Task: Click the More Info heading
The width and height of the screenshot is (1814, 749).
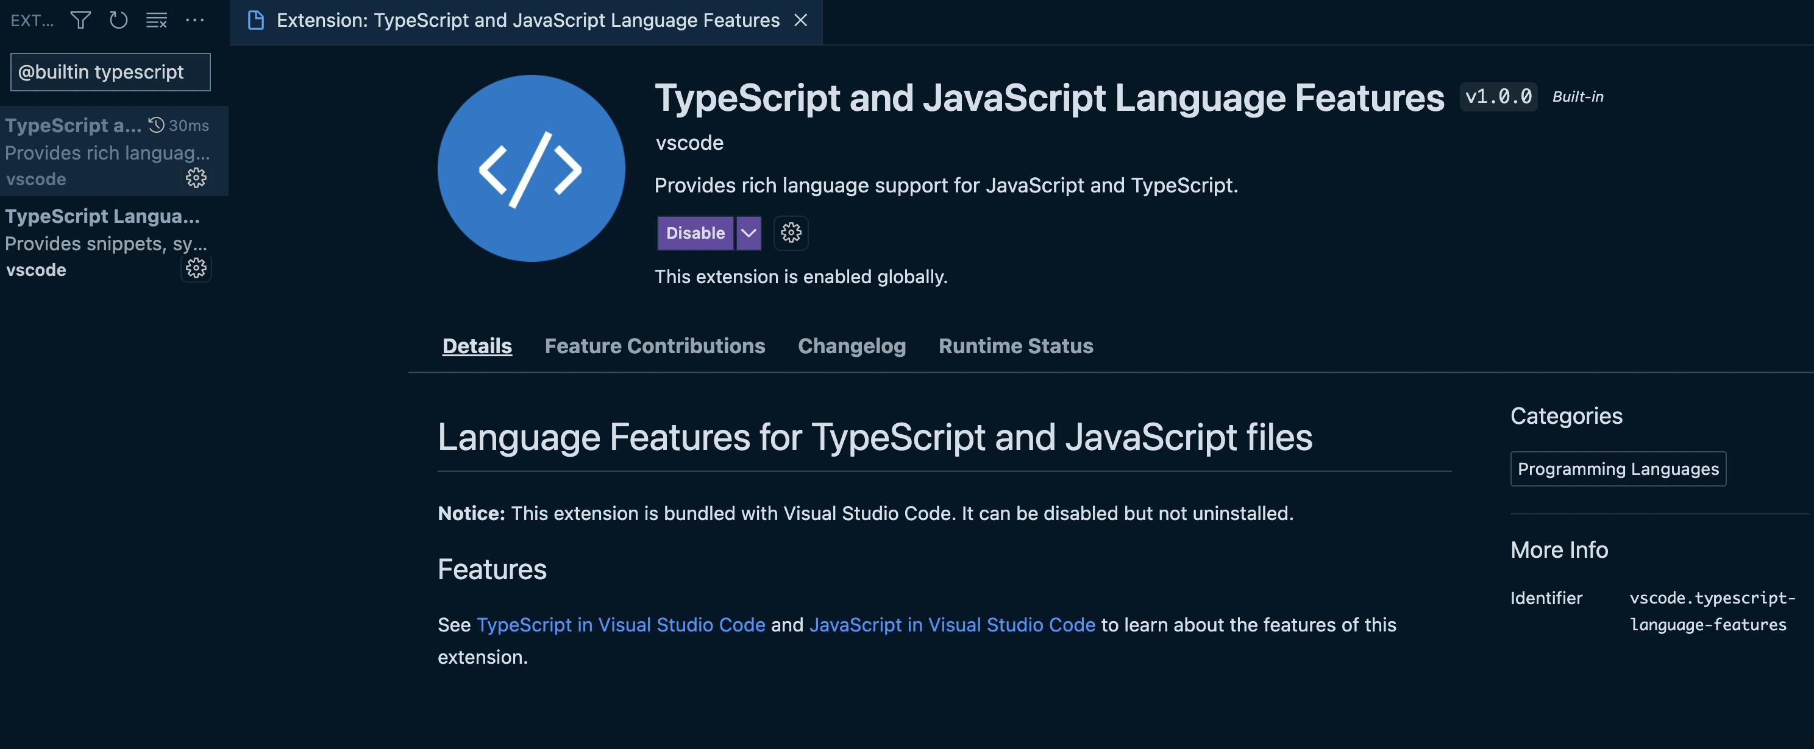Action: point(1559,549)
